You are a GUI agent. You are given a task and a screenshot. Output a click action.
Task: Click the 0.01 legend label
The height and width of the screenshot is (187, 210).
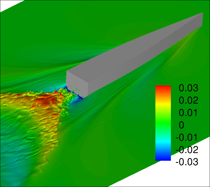[188, 113]
